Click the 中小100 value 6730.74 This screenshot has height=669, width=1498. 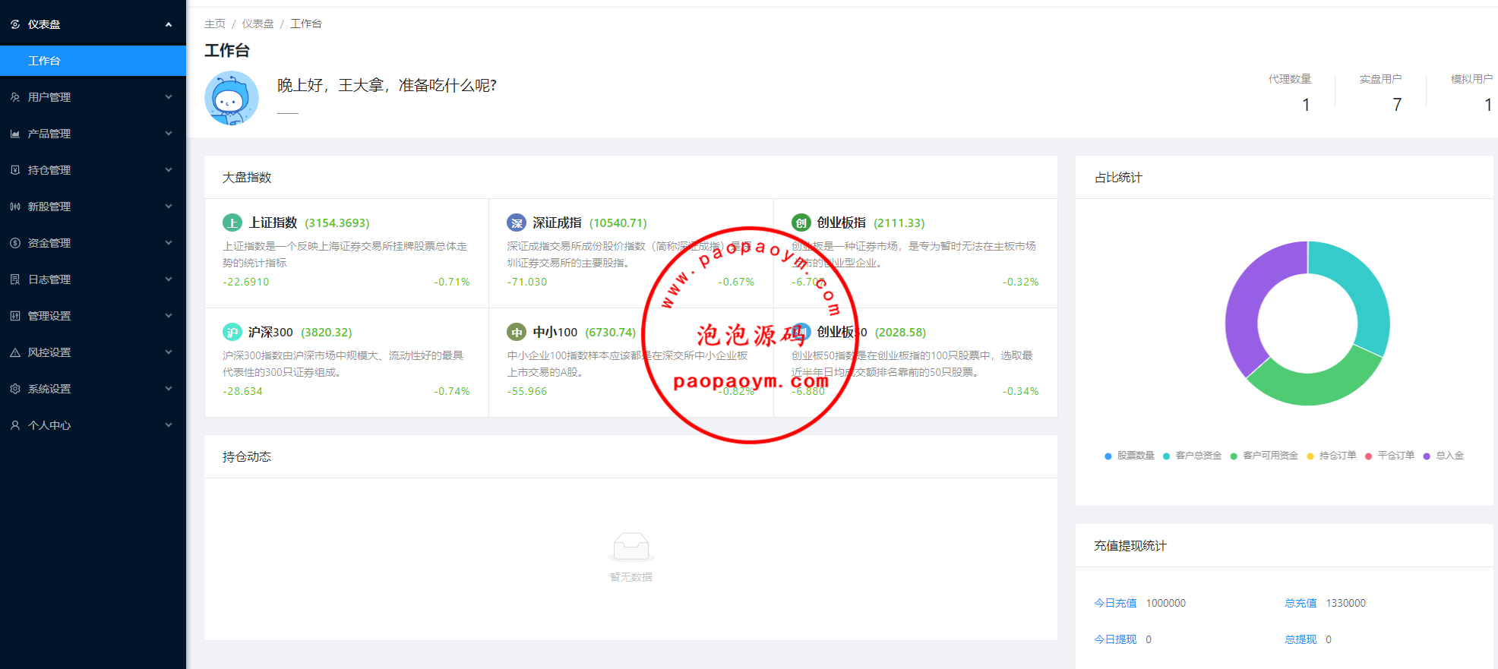tap(611, 332)
